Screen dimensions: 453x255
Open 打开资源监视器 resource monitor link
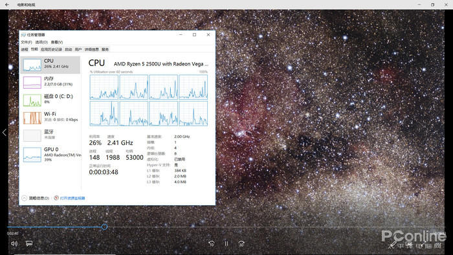69,198
